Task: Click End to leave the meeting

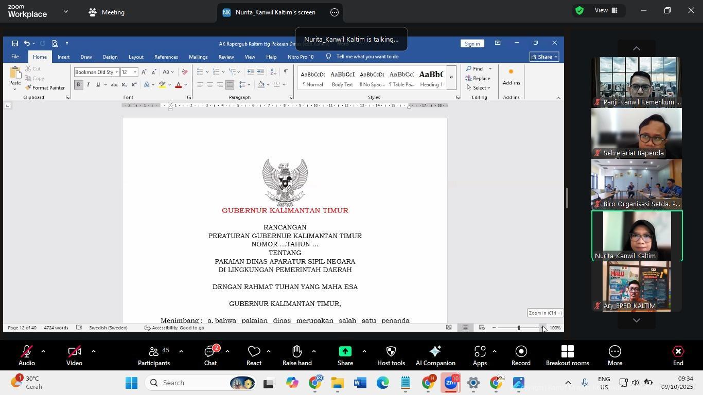Action: [x=678, y=356]
